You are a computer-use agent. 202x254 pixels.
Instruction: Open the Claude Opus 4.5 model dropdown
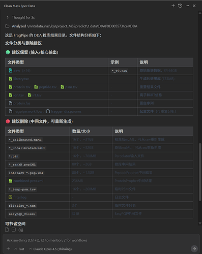tap(50, 249)
